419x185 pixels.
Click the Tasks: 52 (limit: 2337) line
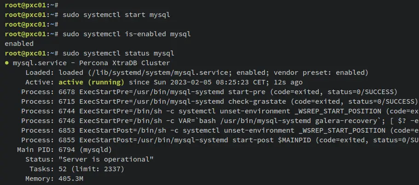(77, 169)
